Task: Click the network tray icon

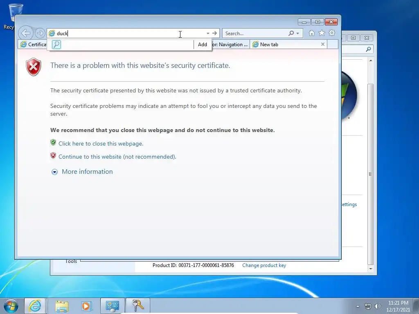Action: 368,306
